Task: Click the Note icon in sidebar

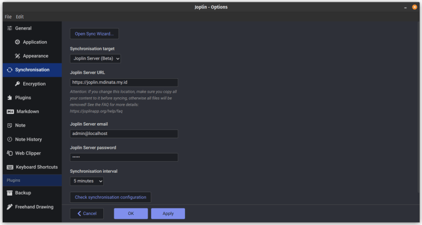Action: click(9, 126)
